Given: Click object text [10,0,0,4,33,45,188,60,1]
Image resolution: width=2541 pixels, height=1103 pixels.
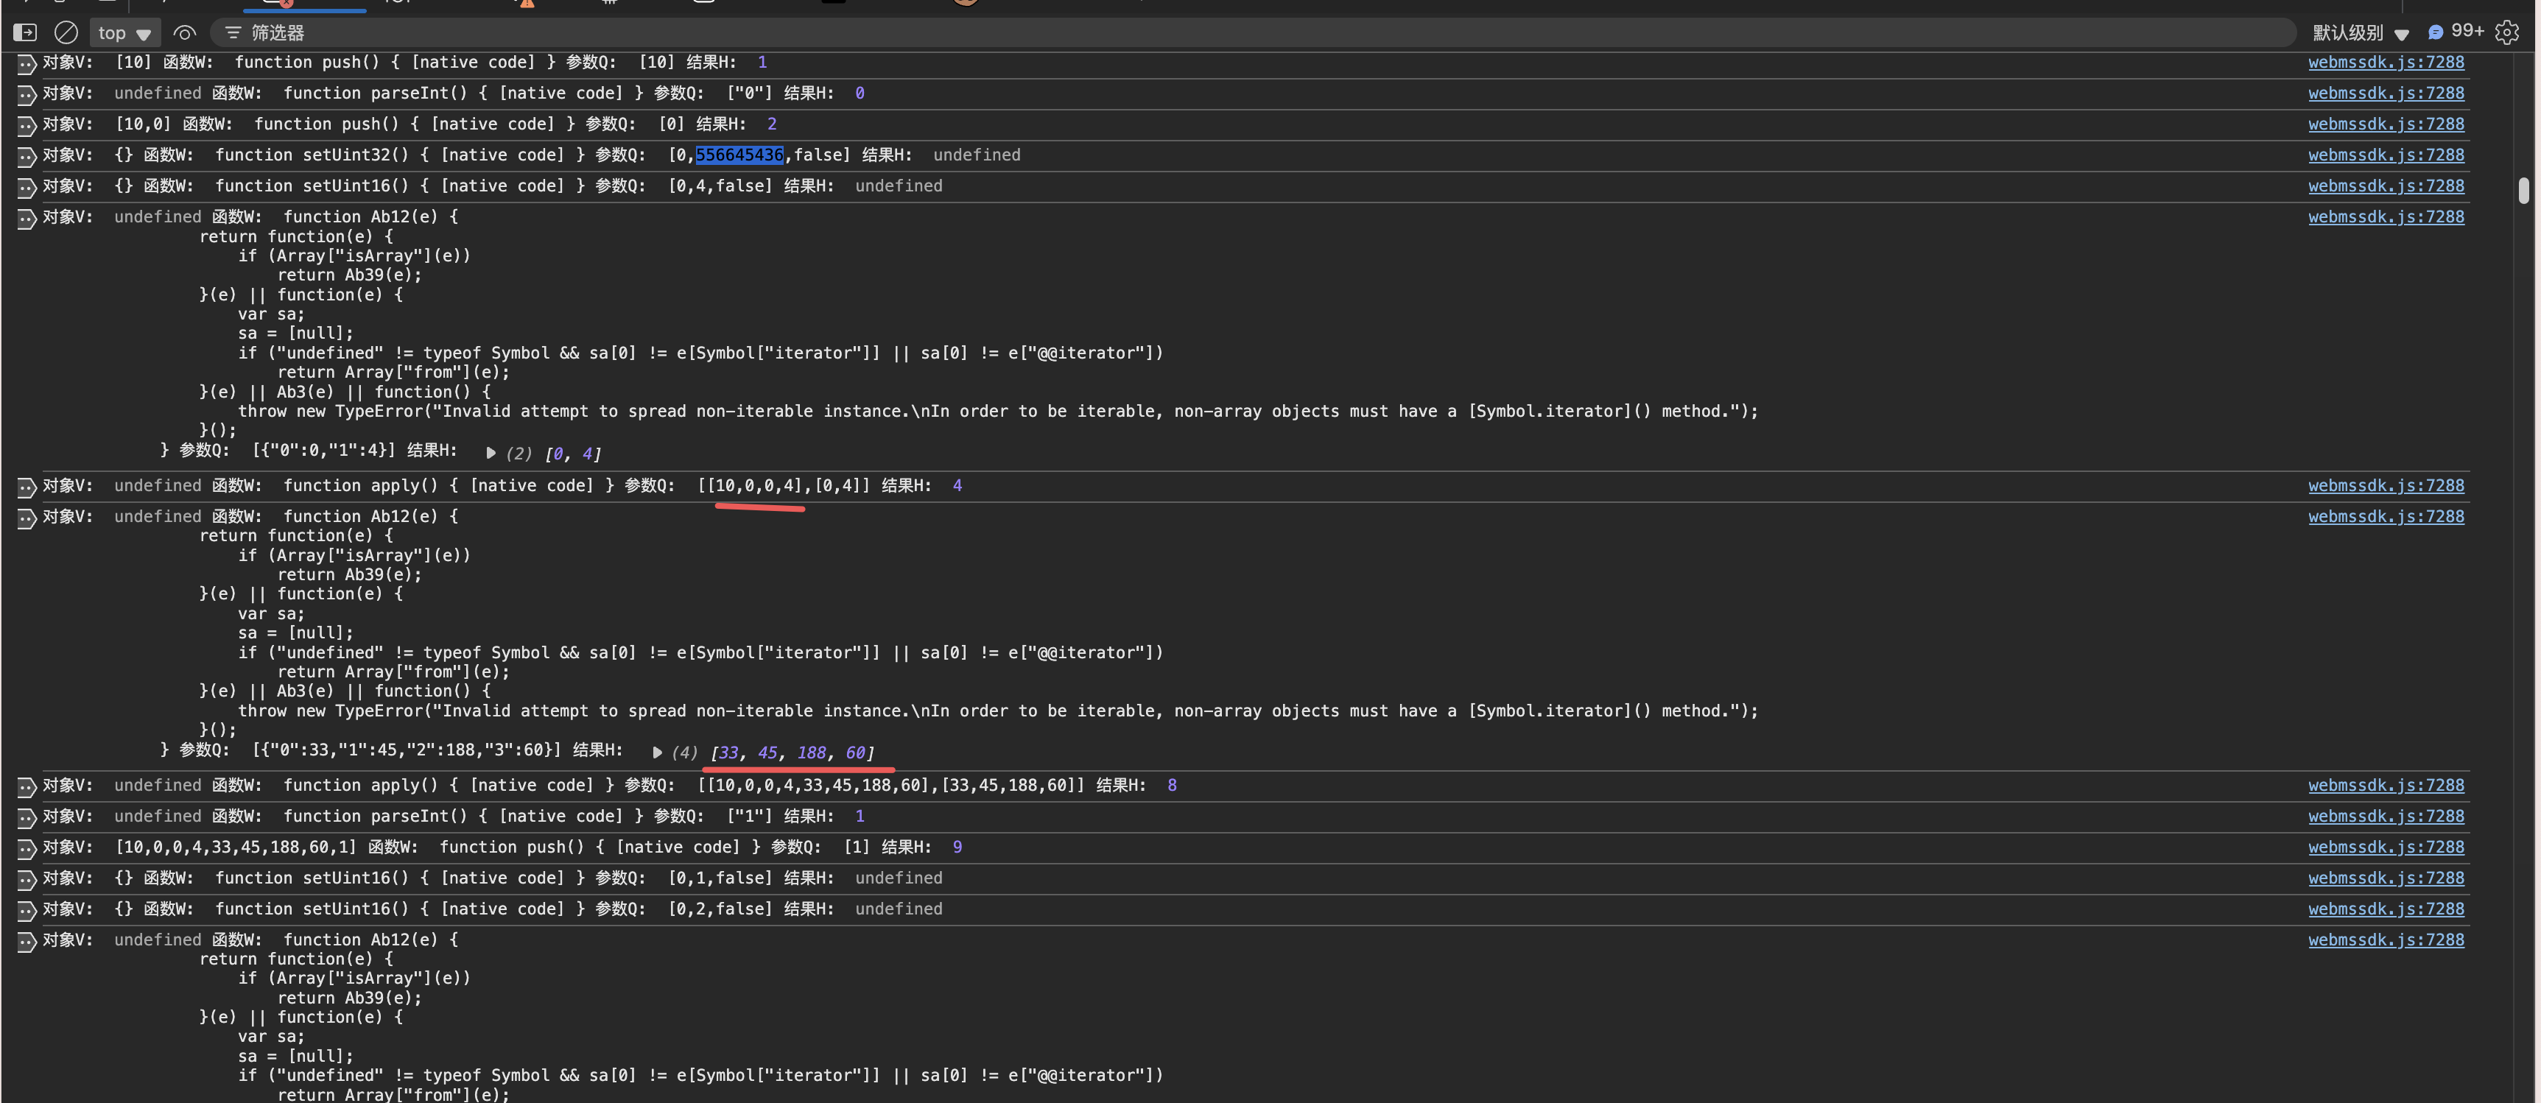Looking at the screenshot, I should point(236,847).
